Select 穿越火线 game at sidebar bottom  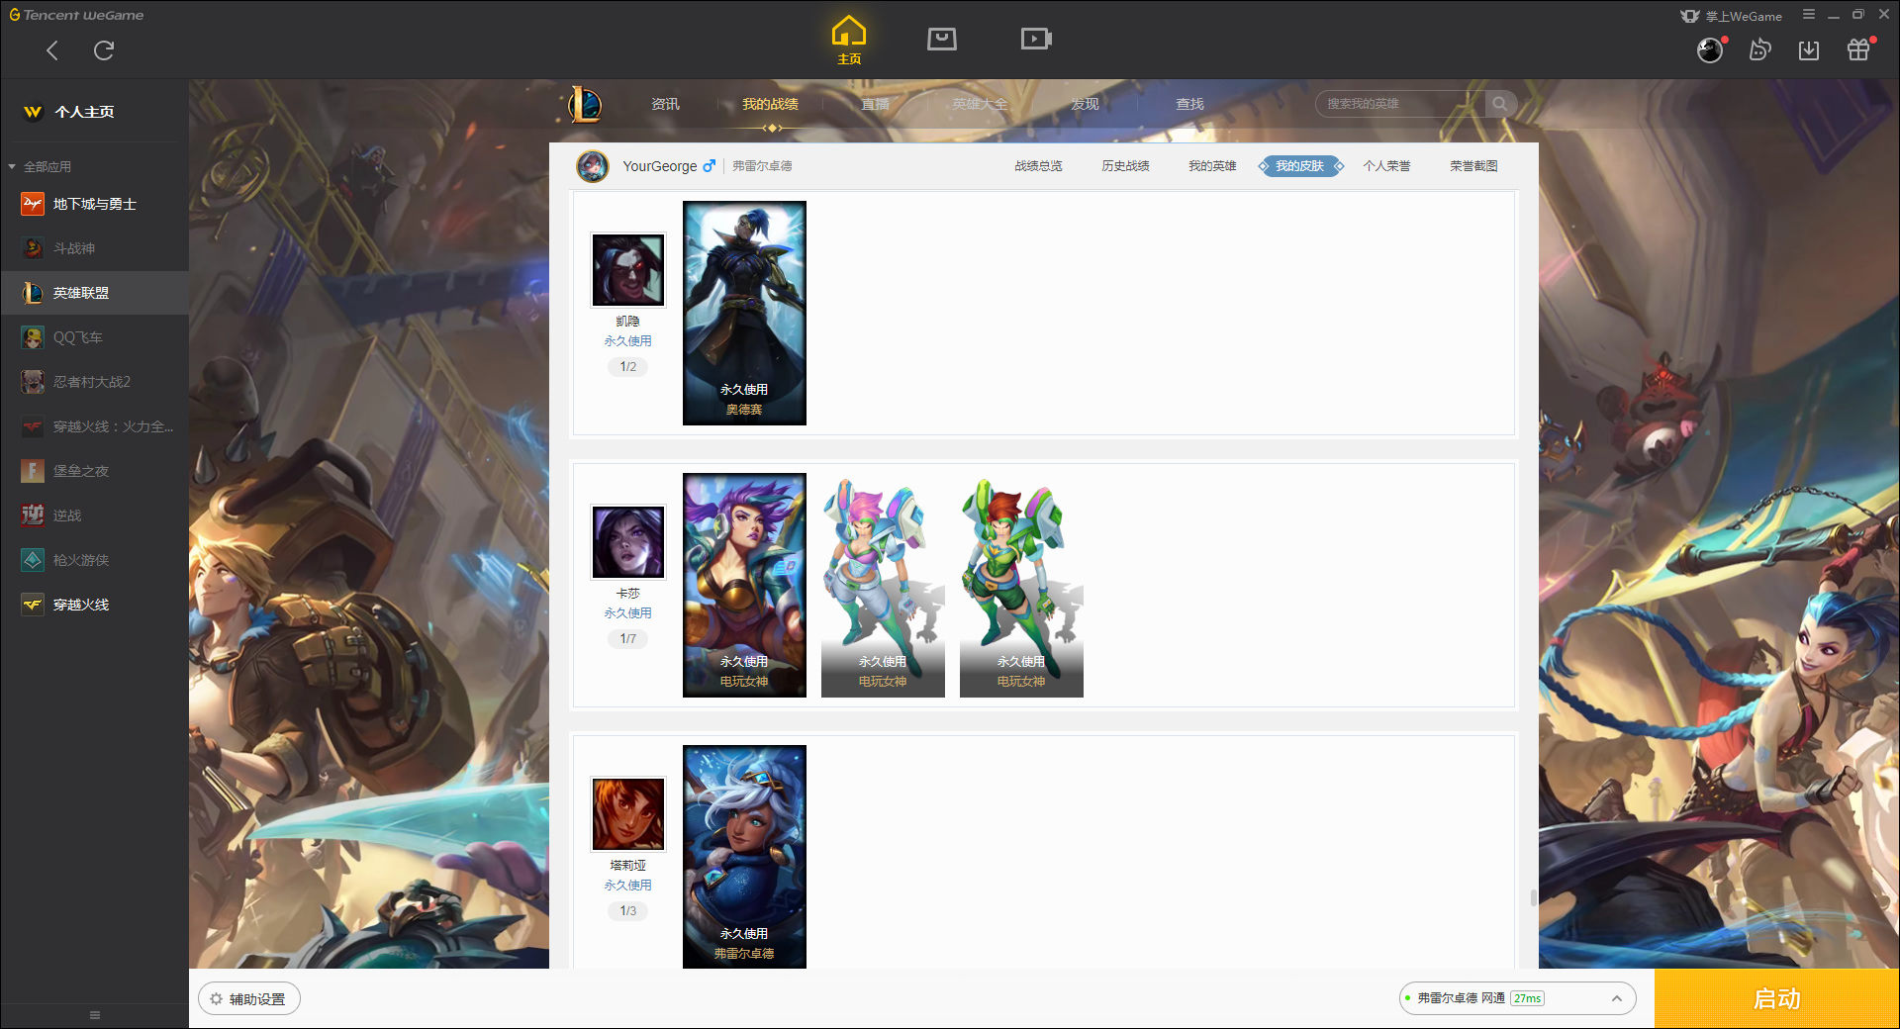pos(94,605)
